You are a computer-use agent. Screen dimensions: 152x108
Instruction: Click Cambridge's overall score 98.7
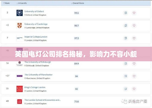click(x=76, y=26)
